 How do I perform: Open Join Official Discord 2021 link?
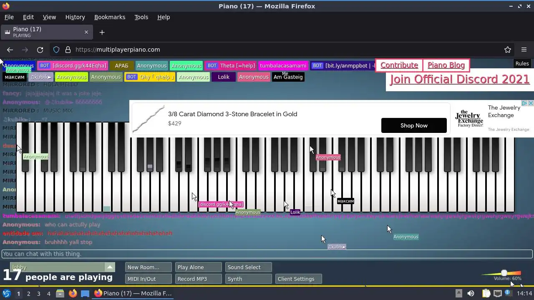460,79
